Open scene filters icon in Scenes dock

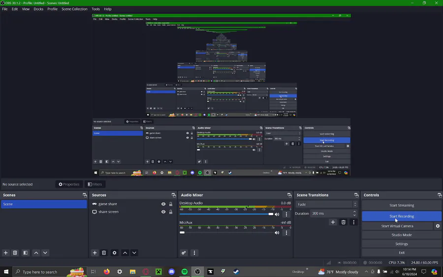pos(26,253)
